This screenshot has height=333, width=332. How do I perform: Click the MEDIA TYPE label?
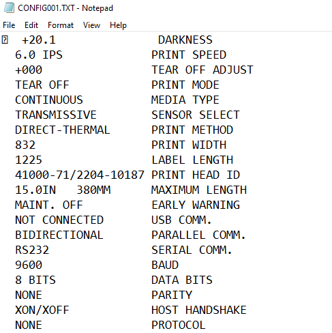(185, 100)
